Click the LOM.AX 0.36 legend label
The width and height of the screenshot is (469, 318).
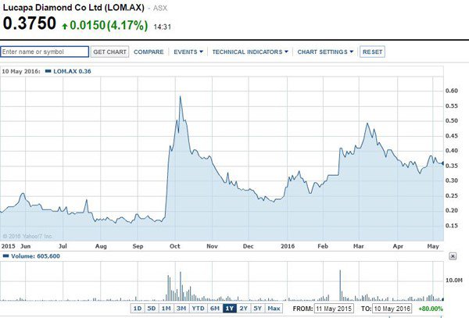[72, 71]
